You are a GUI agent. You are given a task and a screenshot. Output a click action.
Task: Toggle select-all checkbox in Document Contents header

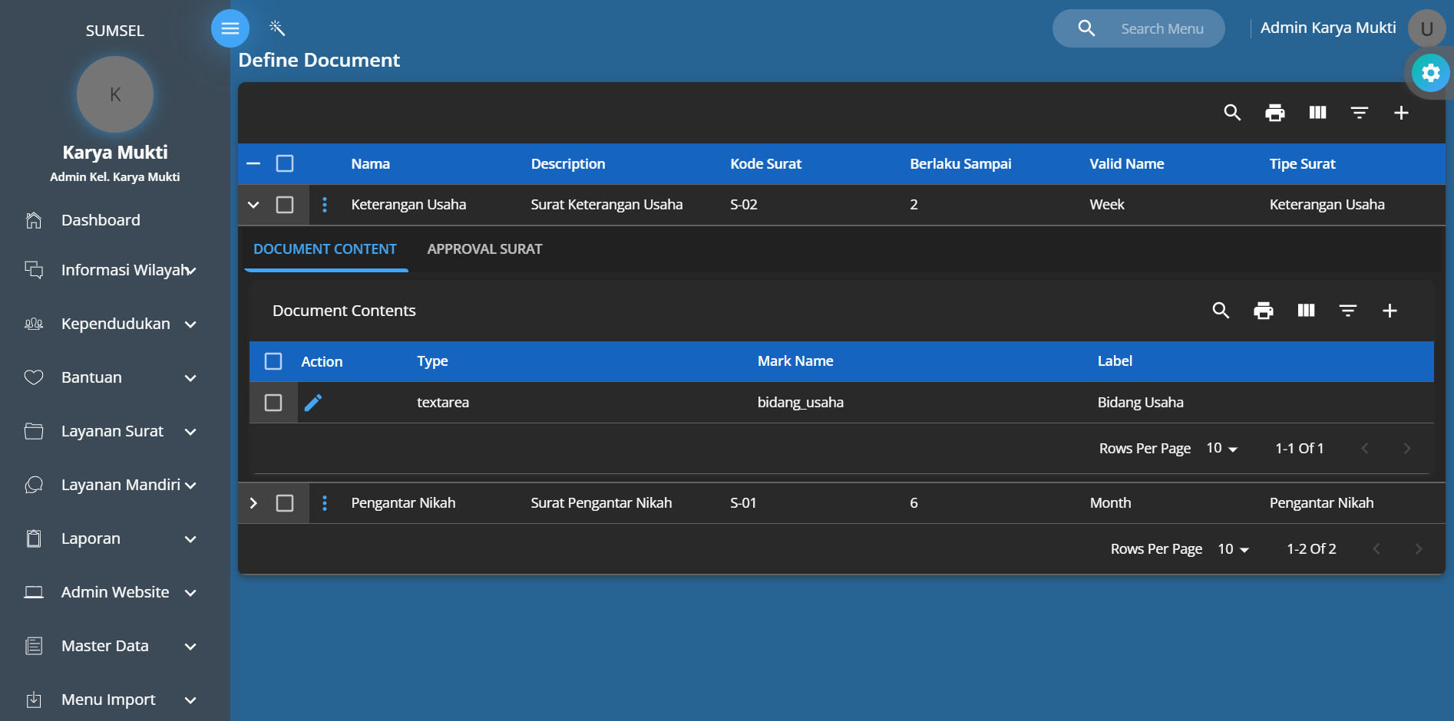(273, 361)
